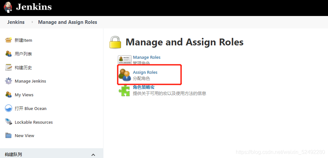Click the Lockable Resources USB icon
Image resolution: width=328 pixels, height=158 pixels.
(x=8, y=122)
